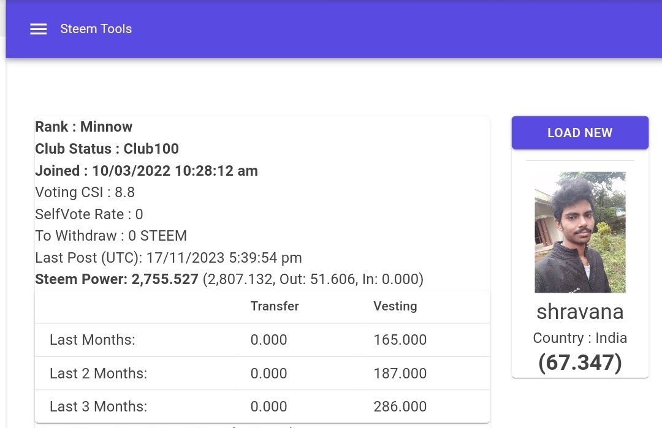Click the Steem Tools title
This screenshot has width=662, height=428.
point(96,29)
